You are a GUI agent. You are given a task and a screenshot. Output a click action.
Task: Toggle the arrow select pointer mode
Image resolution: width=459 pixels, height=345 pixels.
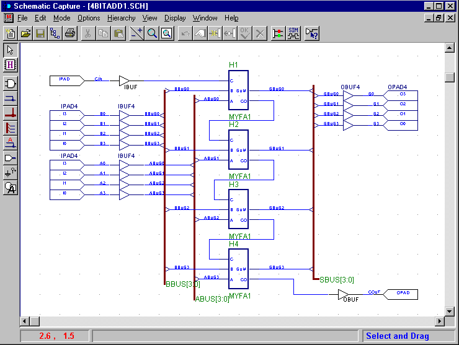tap(11, 50)
